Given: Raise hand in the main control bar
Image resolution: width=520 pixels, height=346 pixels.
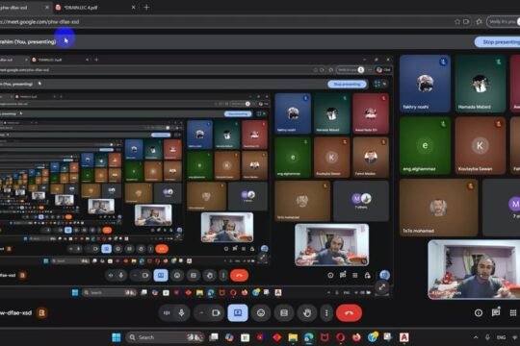Looking at the screenshot, I should point(307,313).
